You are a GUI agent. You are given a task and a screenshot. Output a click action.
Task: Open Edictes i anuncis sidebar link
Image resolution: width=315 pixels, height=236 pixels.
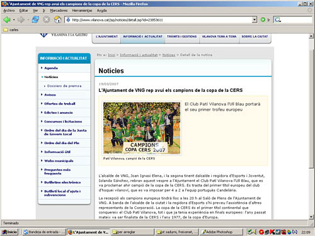pos(59,113)
